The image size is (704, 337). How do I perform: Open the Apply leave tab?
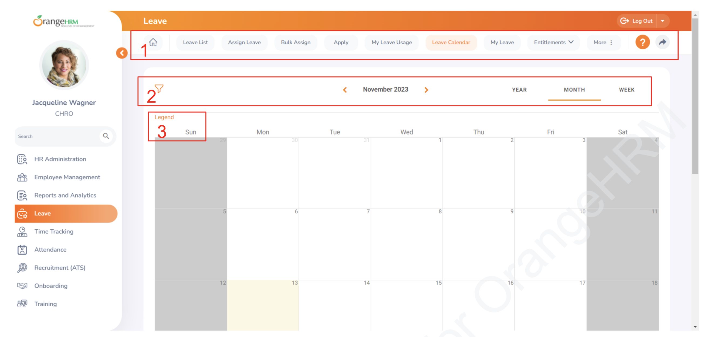click(x=341, y=42)
